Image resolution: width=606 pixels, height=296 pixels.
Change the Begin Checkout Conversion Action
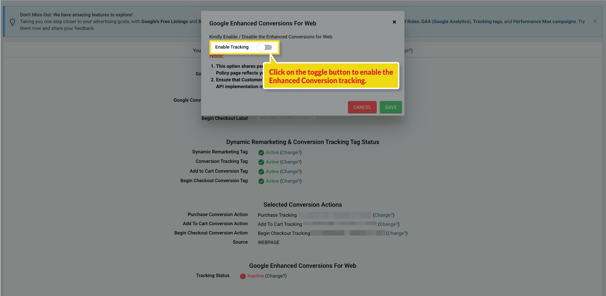pyautogui.click(x=397, y=233)
